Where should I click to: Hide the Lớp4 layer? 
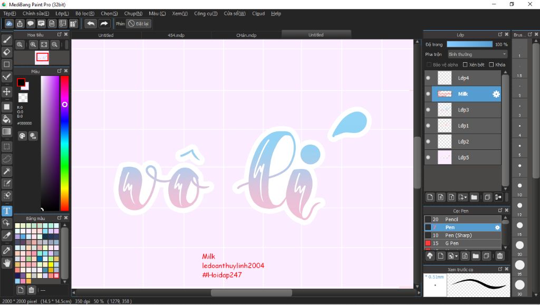point(428,78)
